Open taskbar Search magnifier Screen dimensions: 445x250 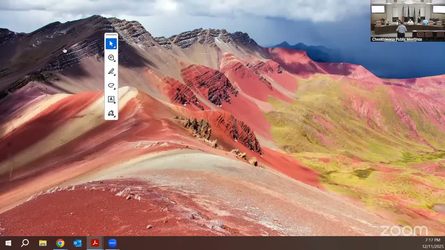(25, 243)
